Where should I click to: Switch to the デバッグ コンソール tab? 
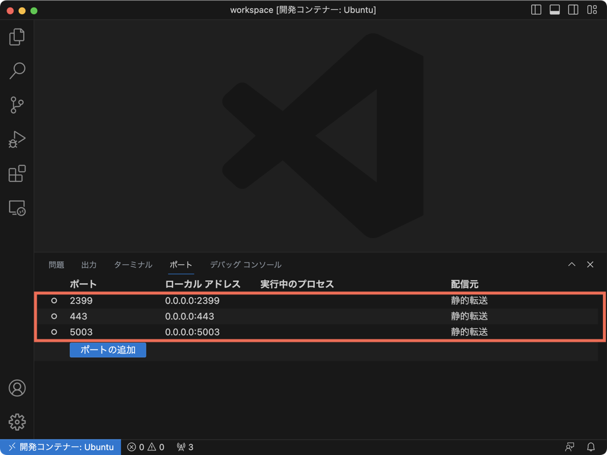(246, 265)
